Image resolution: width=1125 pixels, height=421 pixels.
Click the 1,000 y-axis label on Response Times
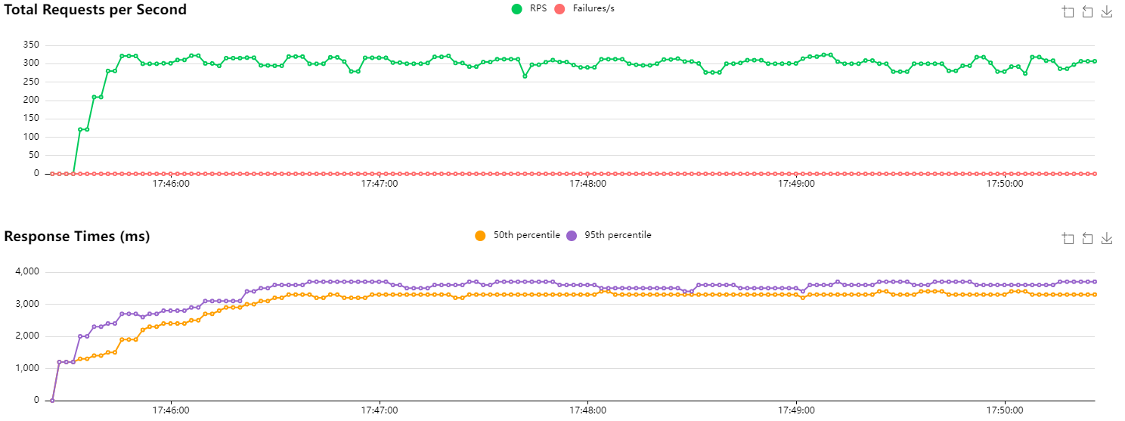click(27, 368)
